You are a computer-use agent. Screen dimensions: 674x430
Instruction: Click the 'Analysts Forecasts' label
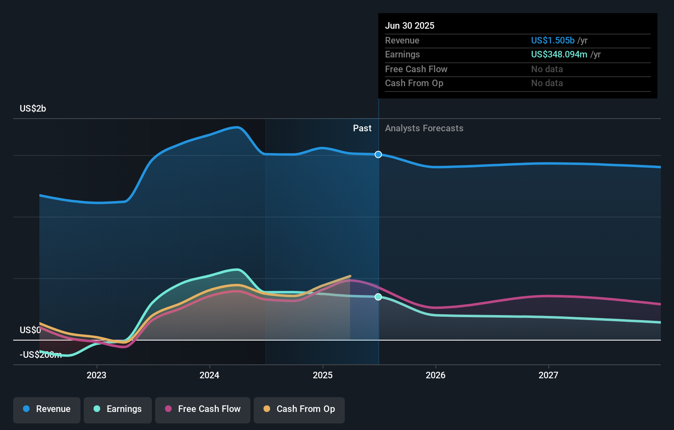coord(424,128)
